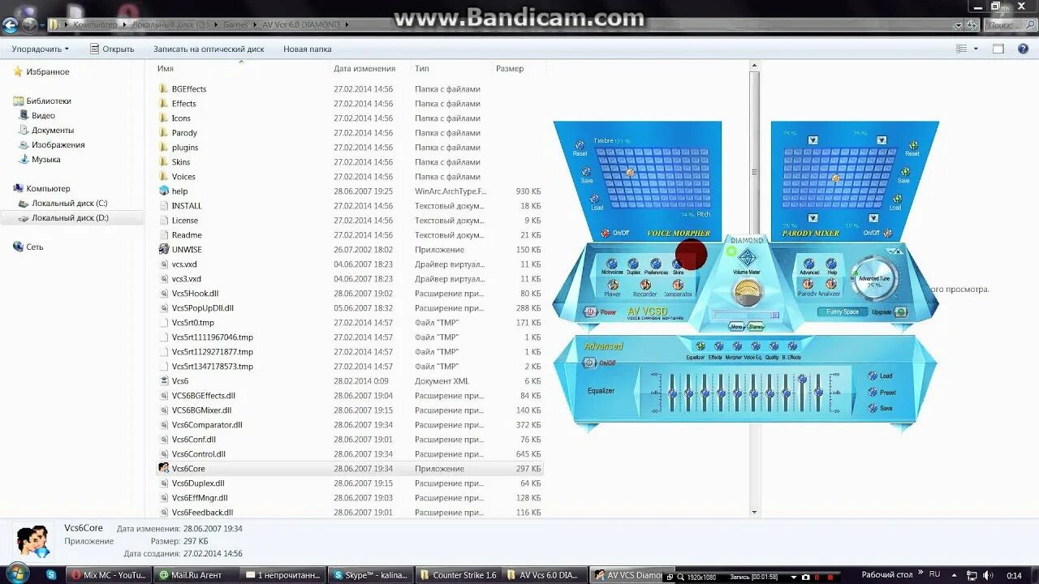The image size is (1039, 584).
Task: Open Counter Strike 1.6 taskbar button
Action: pos(457,574)
